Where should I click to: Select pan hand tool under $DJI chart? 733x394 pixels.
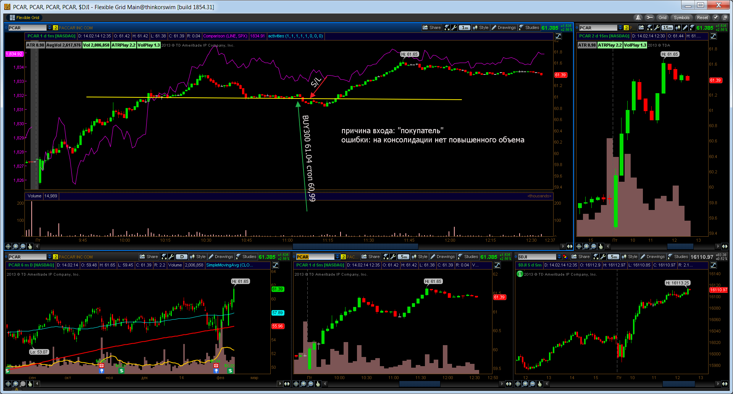539,384
